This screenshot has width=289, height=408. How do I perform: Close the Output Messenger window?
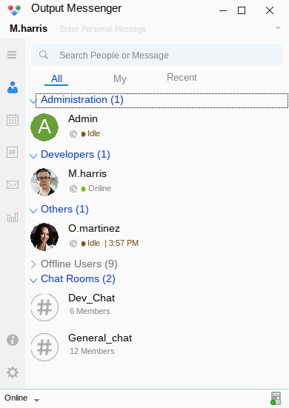pyautogui.click(x=270, y=10)
